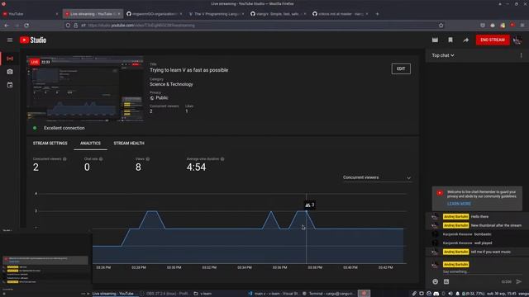Click the chat message "Hello there"

(x=479, y=216)
